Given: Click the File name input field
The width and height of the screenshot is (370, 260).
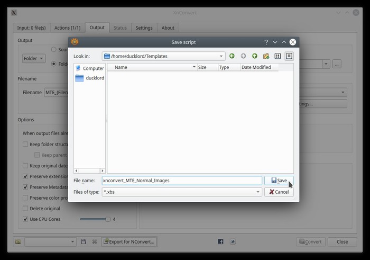Looking at the screenshot, I should click(x=182, y=181).
